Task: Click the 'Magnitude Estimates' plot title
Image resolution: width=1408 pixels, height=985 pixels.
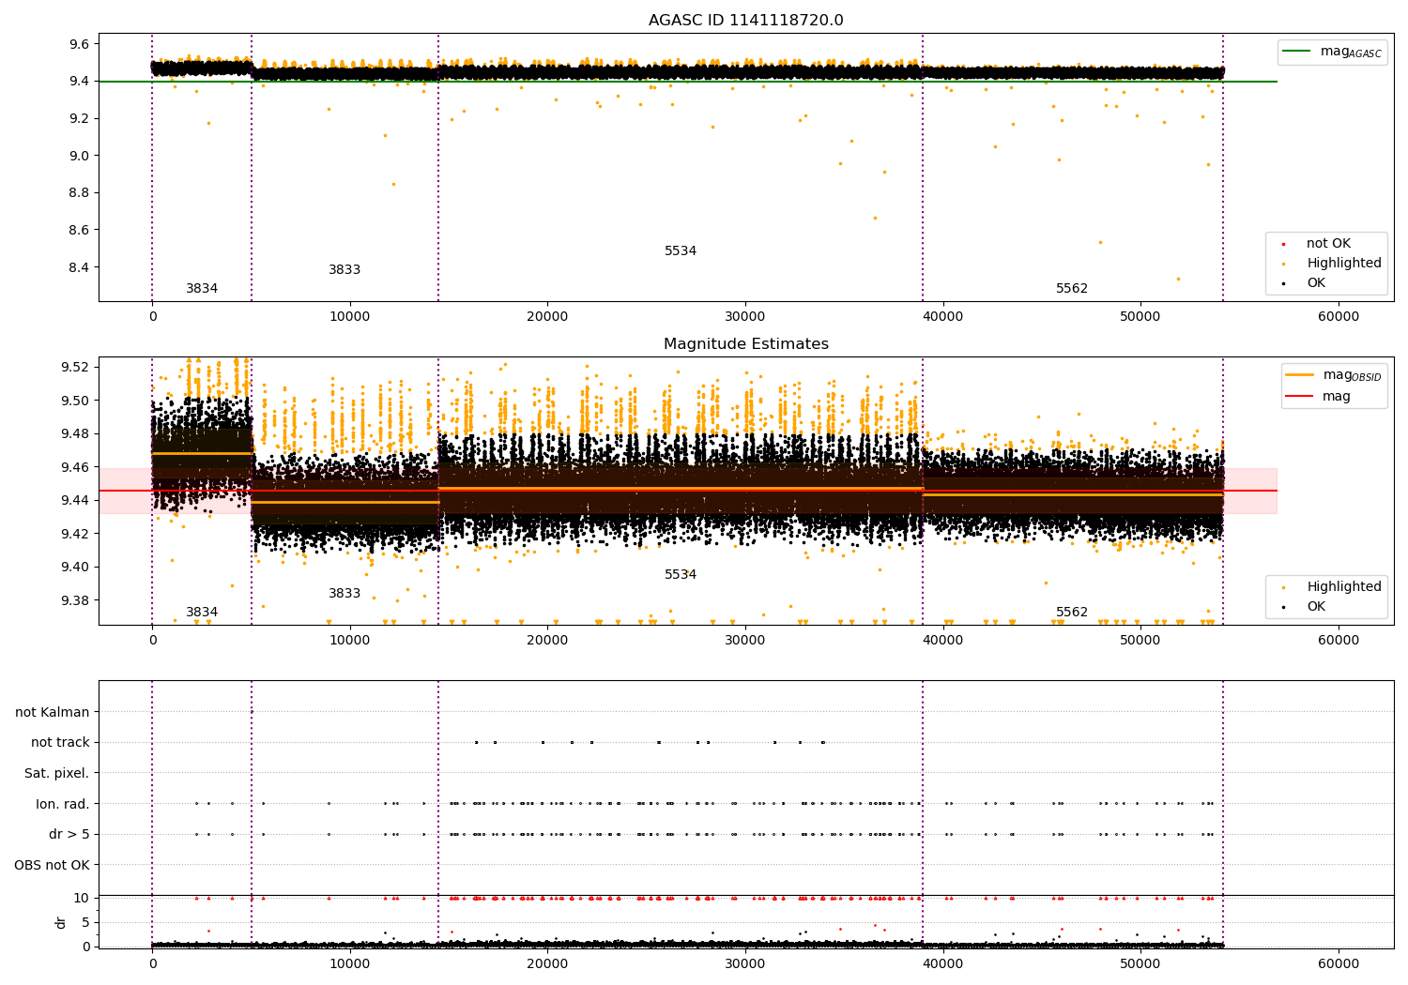Action: [745, 344]
